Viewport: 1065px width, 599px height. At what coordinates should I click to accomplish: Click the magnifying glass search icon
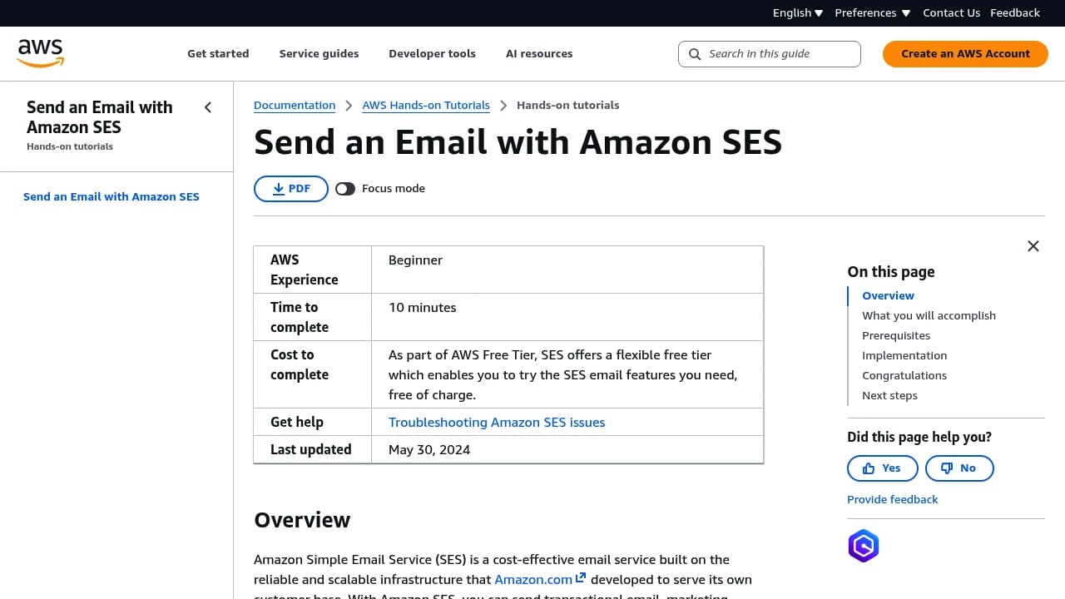point(695,54)
